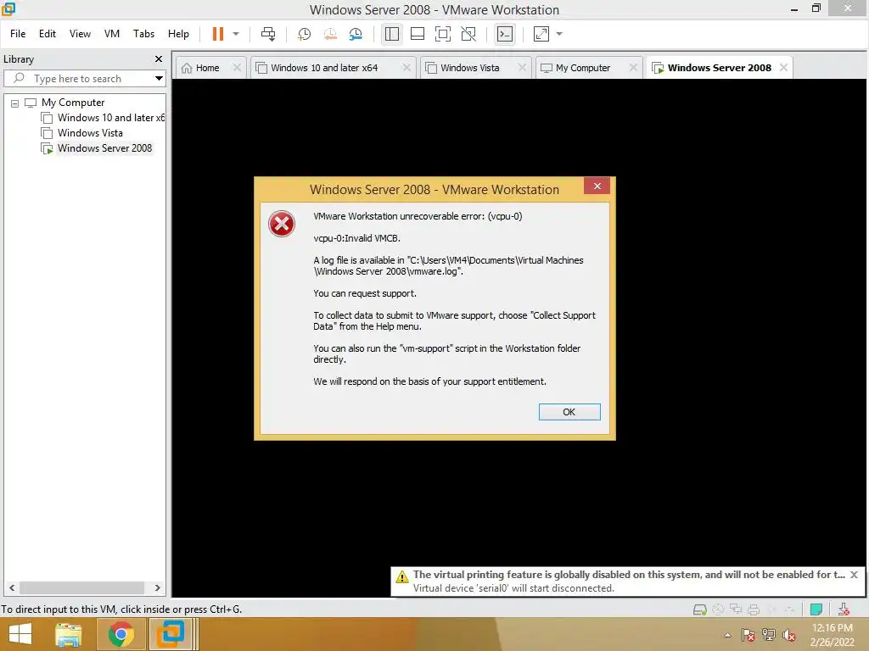This screenshot has width=869, height=651.
Task: Open the File menu
Action: (18, 34)
